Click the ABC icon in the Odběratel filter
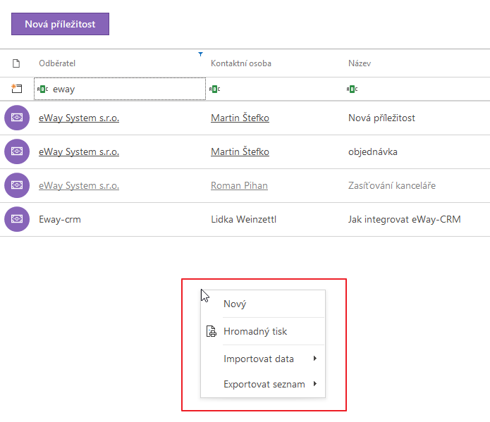This screenshot has width=490, height=422. pyautogui.click(x=42, y=89)
